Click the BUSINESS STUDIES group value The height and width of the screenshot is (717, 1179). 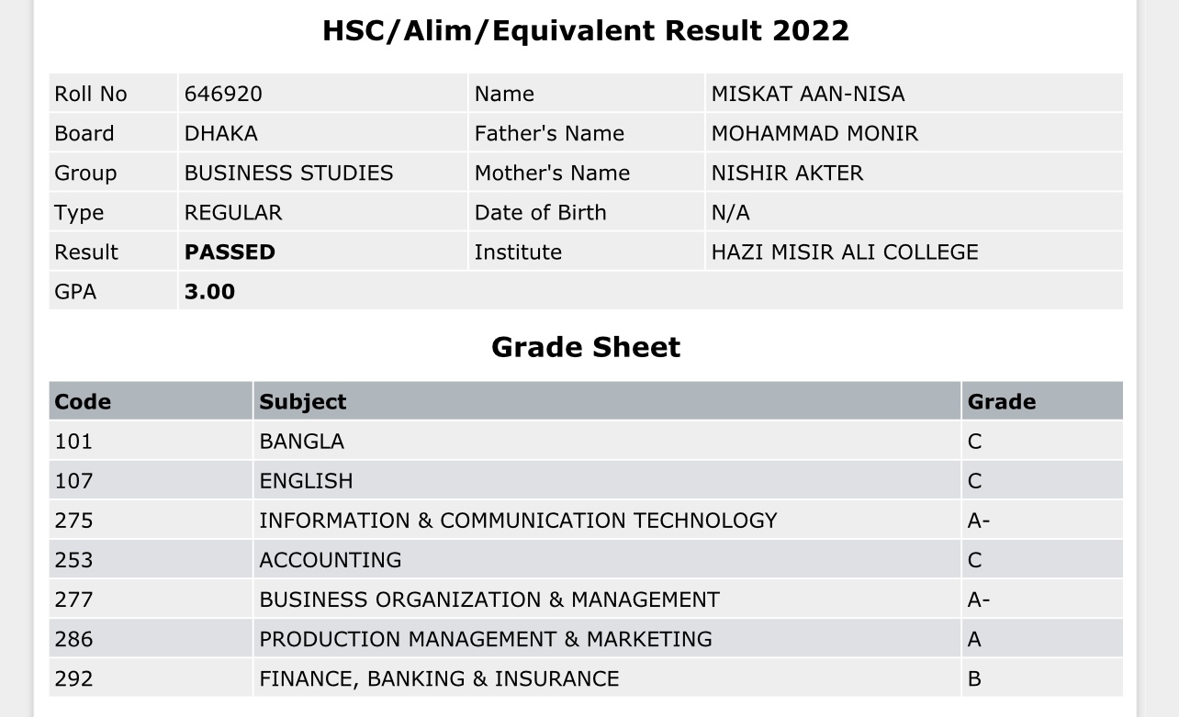(288, 173)
